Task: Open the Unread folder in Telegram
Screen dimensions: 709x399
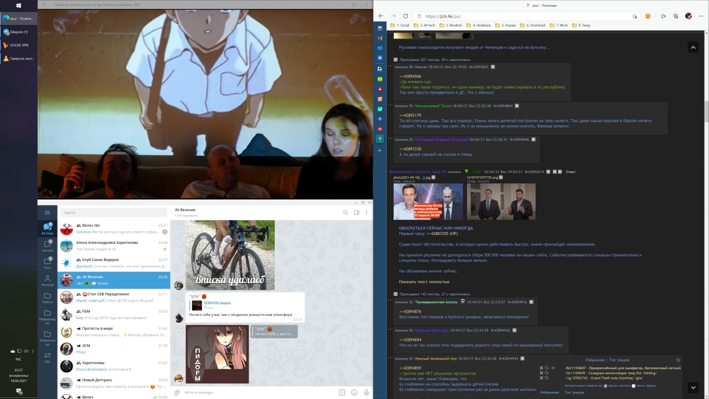Action: [x=47, y=246]
